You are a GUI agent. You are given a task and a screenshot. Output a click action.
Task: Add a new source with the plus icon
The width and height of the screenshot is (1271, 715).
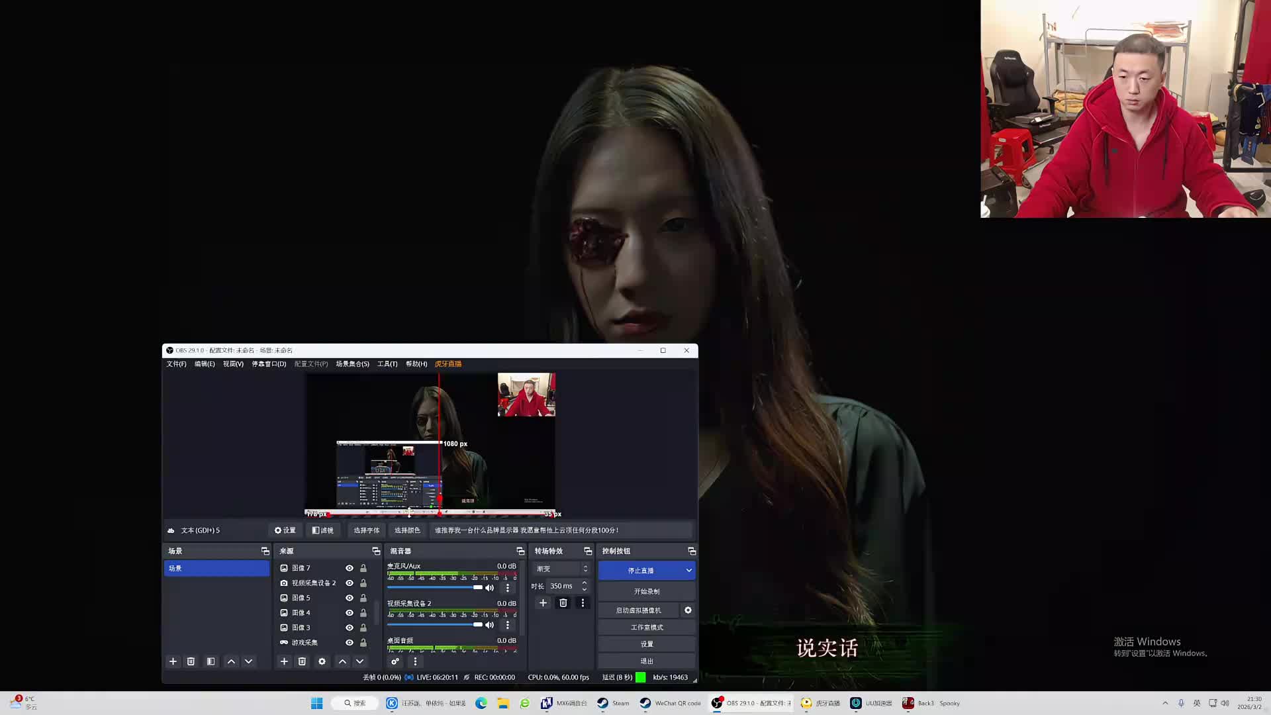284,661
